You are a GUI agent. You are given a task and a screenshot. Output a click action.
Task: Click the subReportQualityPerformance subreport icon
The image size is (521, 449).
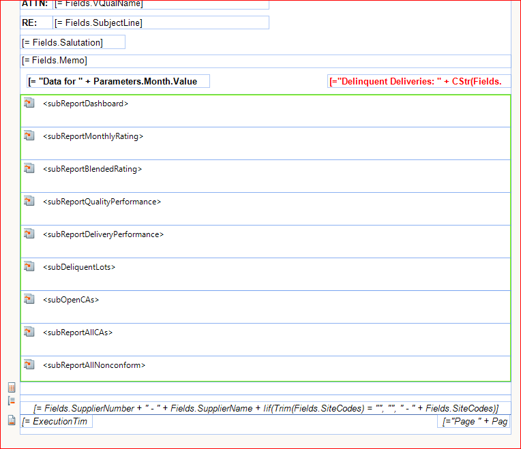[29, 201]
